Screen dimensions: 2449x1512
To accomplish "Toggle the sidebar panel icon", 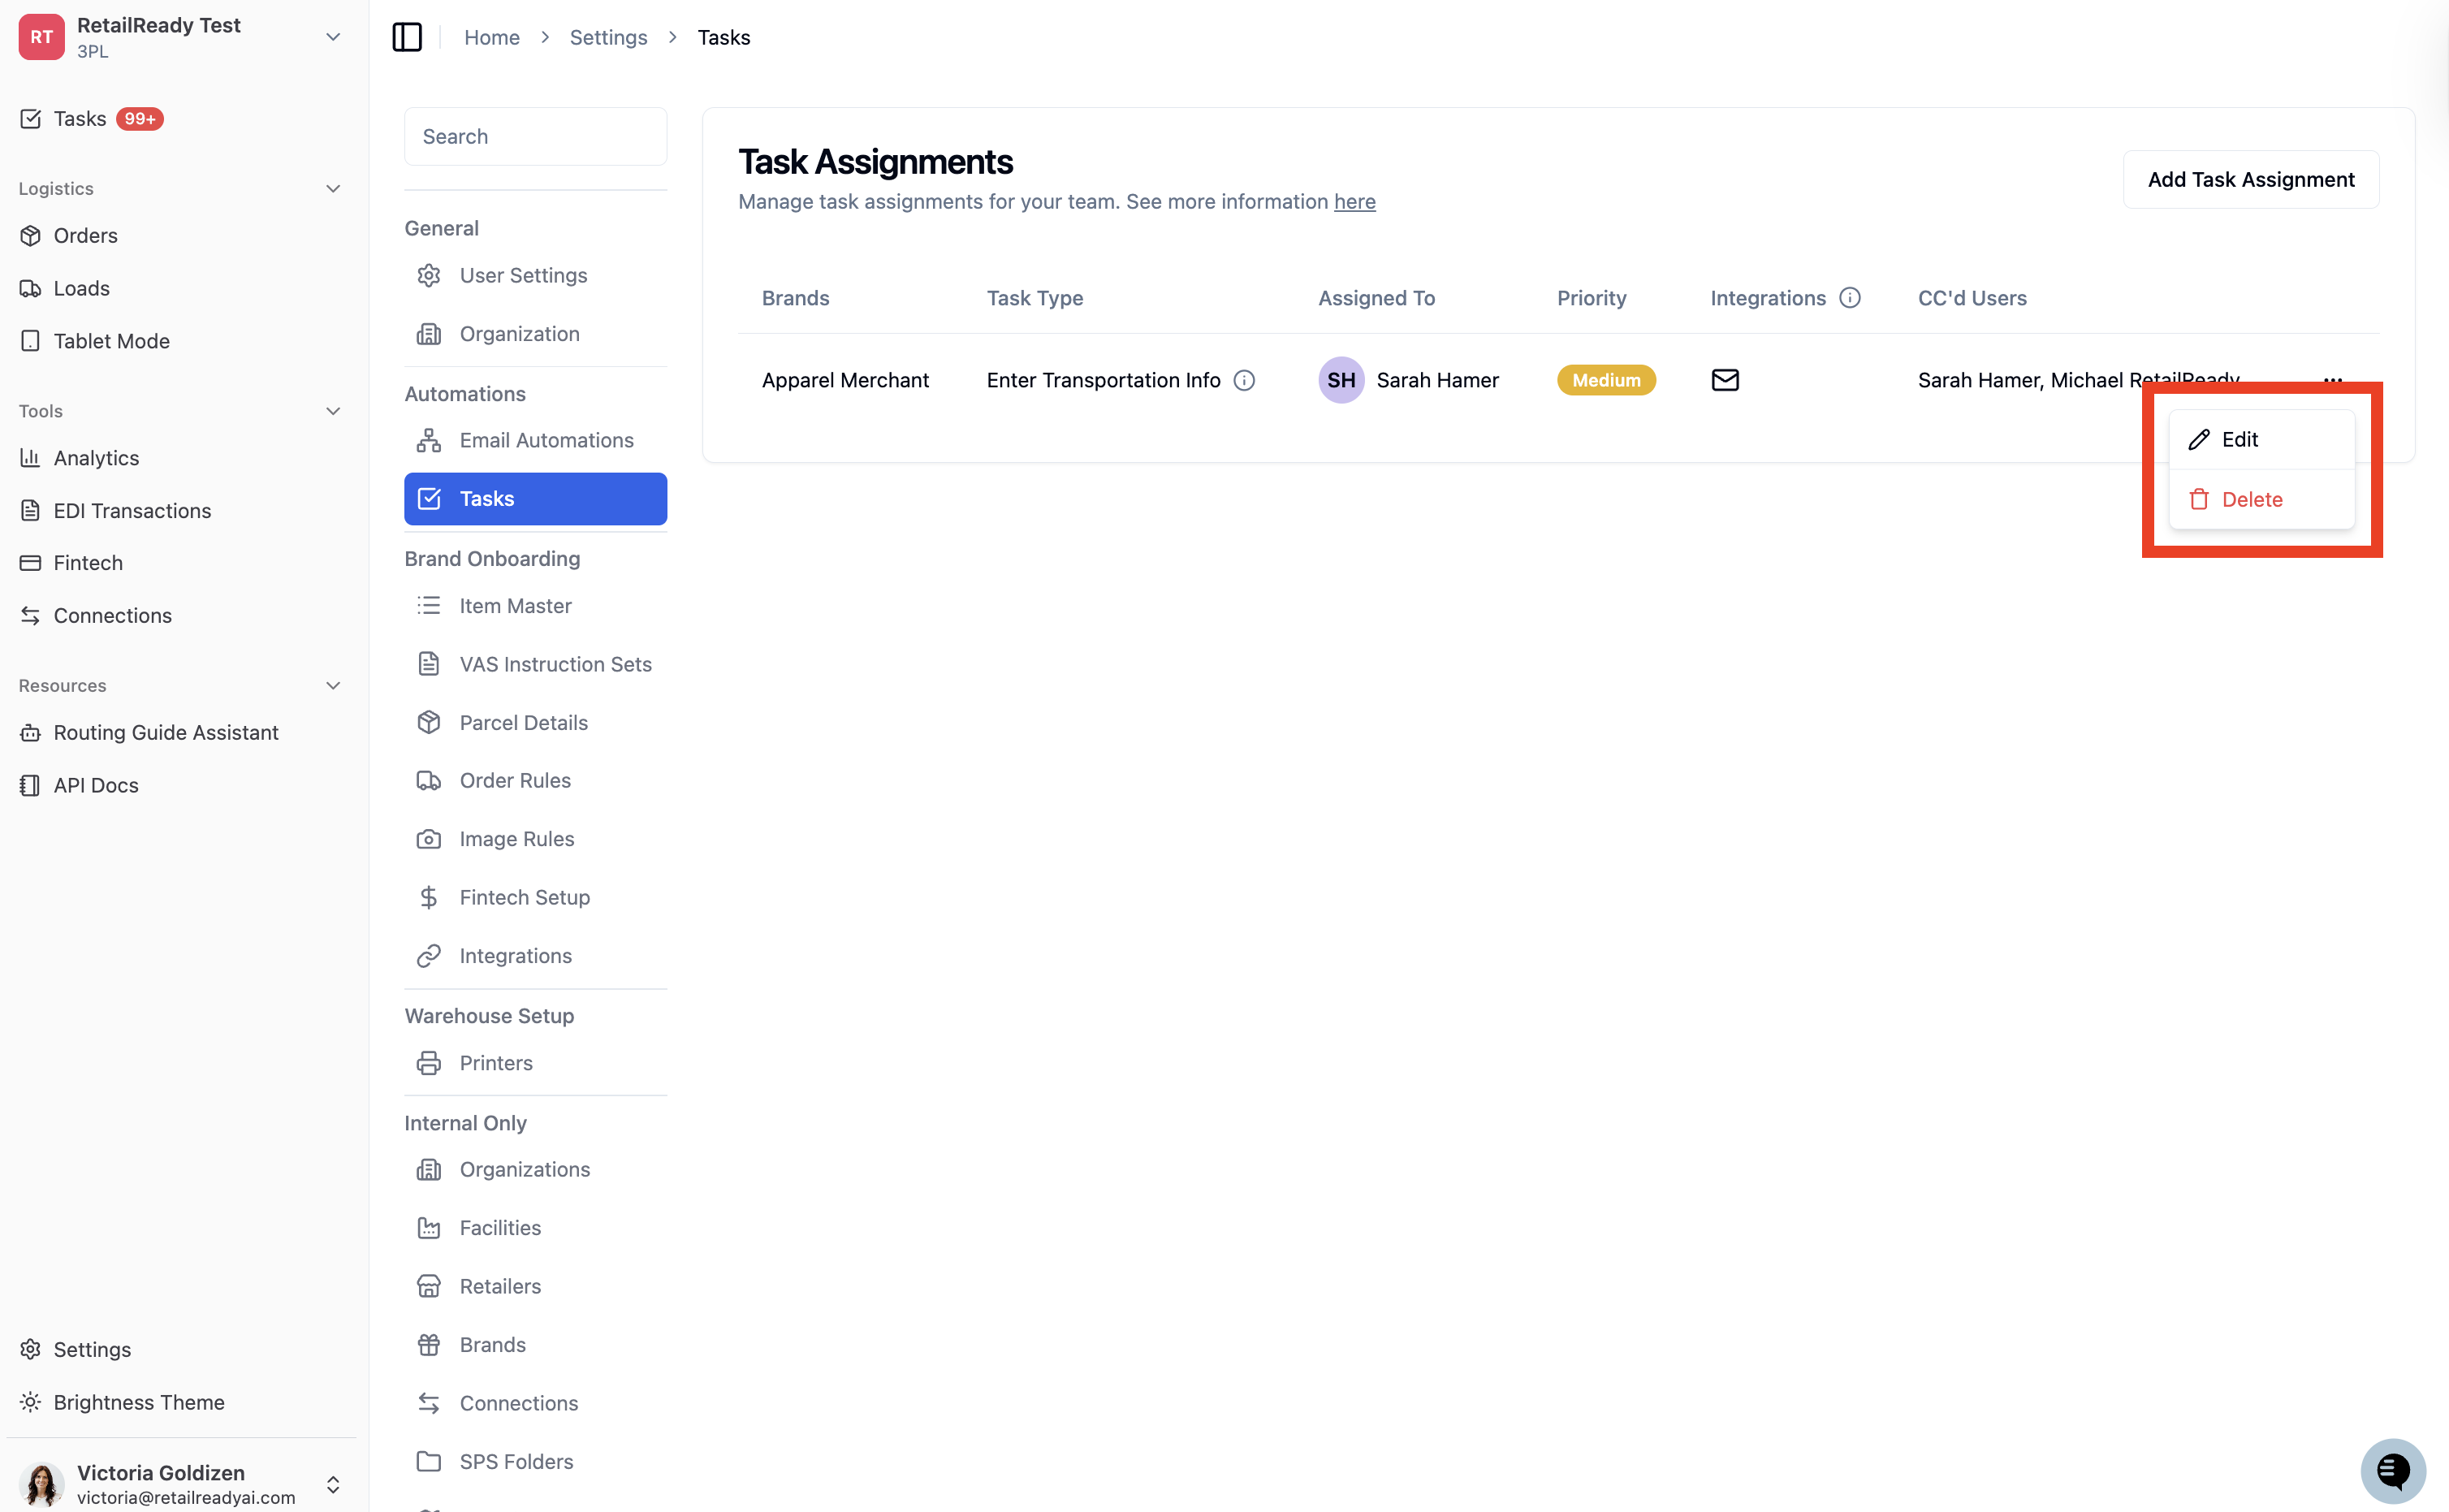I will (x=407, y=37).
